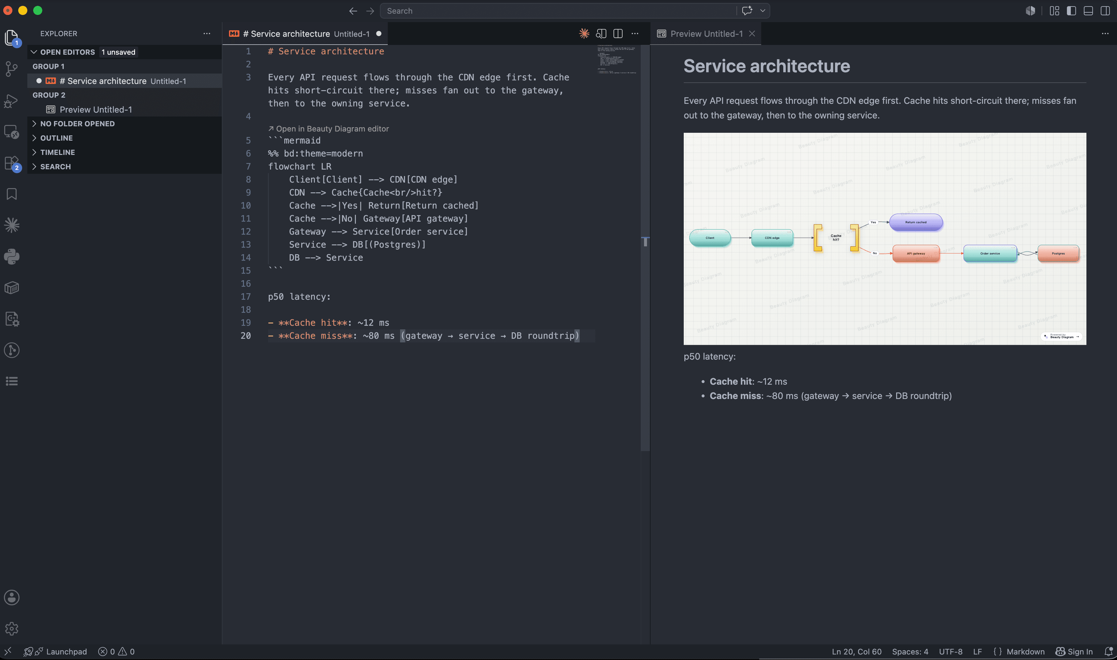The image size is (1117, 660).
Task: Click the orange starburst editor toolbar icon
Action: 584,33
